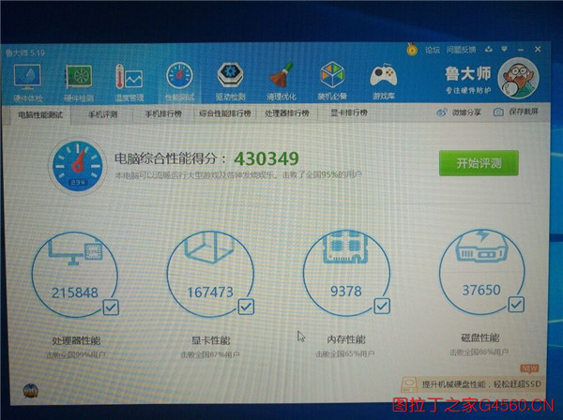The image size is (563, 420).
Task: Switch to 手机评测 tab
Action: pyautogui.click(x=102, y=114)
